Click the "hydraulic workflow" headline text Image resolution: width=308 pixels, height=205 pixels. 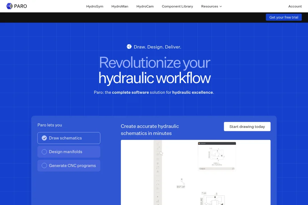click(155, 78)
